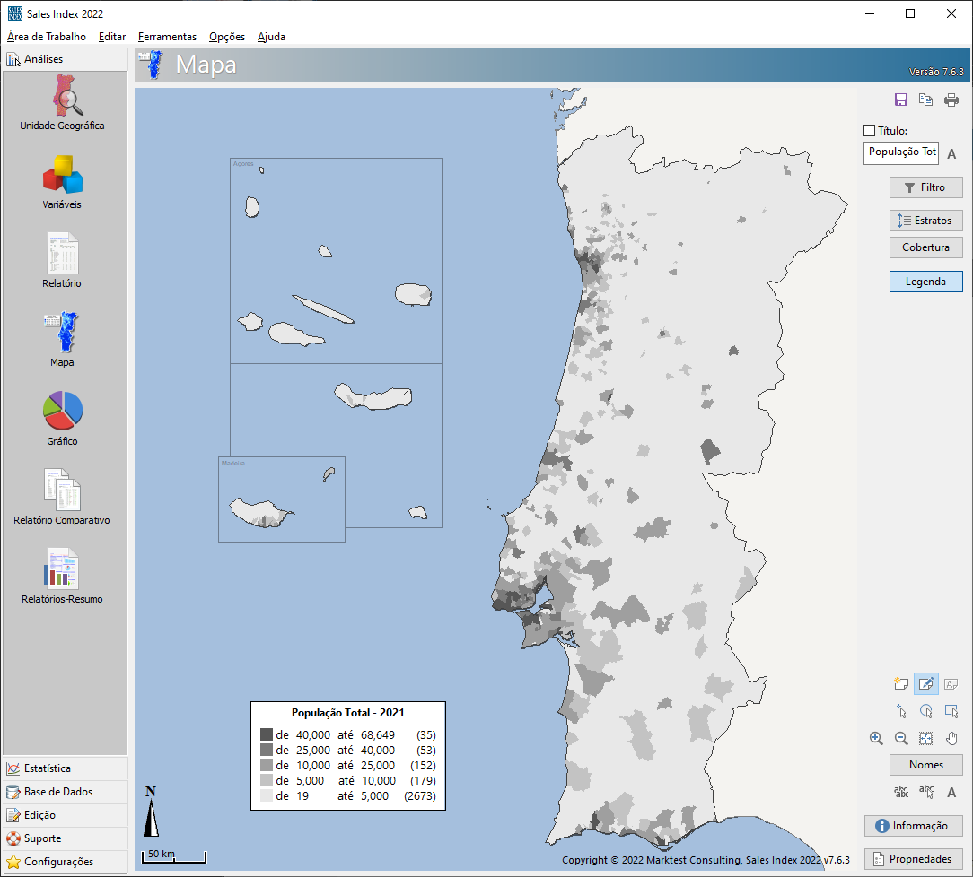Image resolution: width=973 pixels, height=877 pixels.
Task: Zoom in with the magnifier plus tool
Action: [x=876, y=738]
